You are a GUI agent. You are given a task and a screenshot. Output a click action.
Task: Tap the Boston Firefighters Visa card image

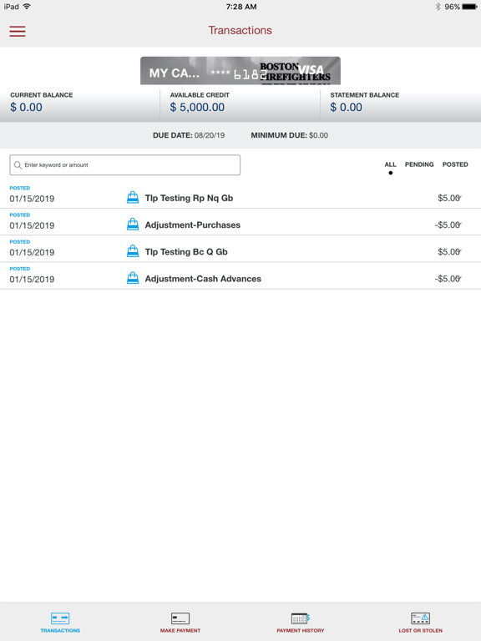[240, 71]
